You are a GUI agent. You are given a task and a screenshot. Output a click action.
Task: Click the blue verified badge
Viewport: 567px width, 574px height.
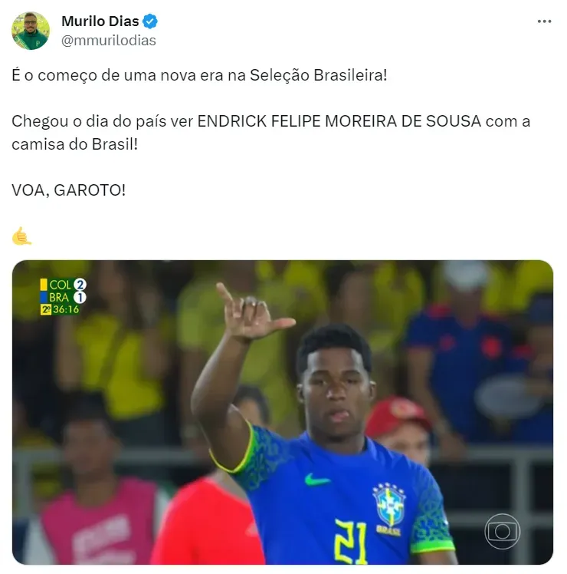click(x=150, y=21)
